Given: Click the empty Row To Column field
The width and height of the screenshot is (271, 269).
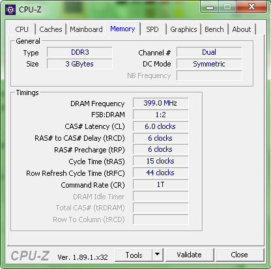Looking at the screenshot, I should (160, 219).
